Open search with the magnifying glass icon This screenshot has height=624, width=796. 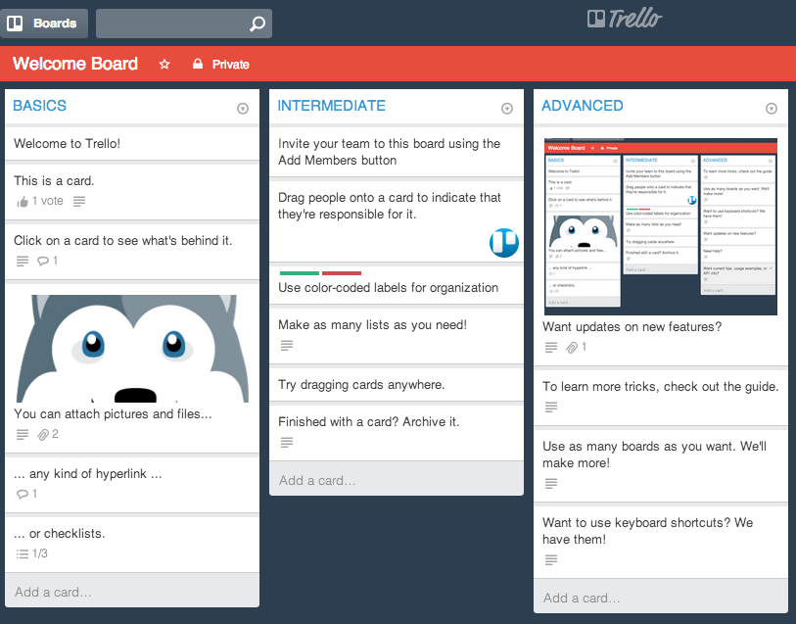click(257, 23)
